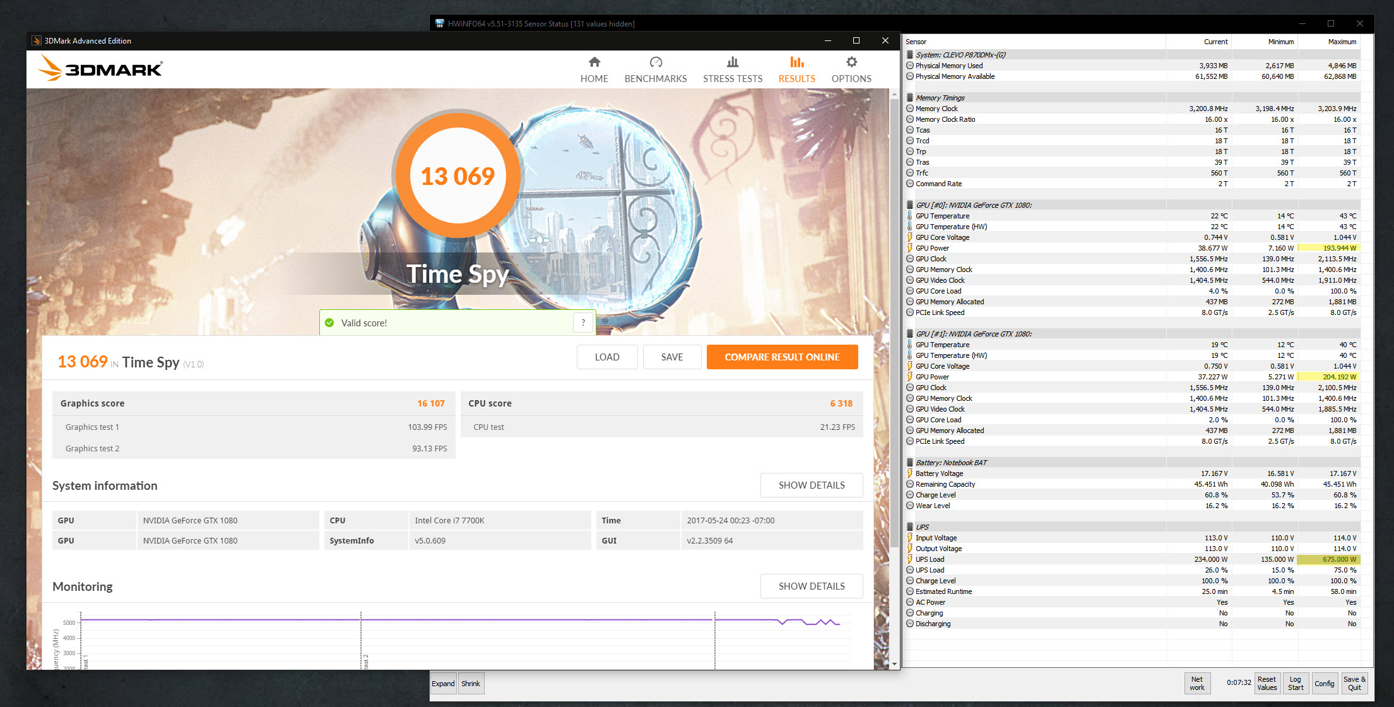Viewport: 1394px width, 707px height.
Task: Select the CPU score value 6 318
Action: [841, 403]
